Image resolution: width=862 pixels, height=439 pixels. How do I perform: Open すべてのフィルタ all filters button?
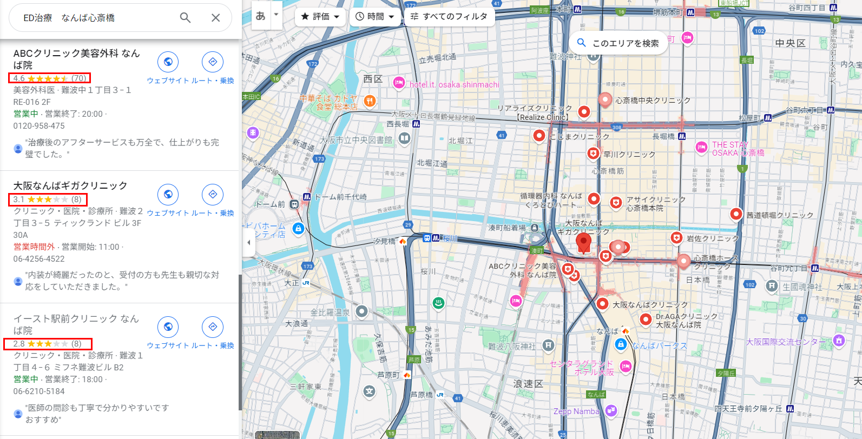pos(449,16)
